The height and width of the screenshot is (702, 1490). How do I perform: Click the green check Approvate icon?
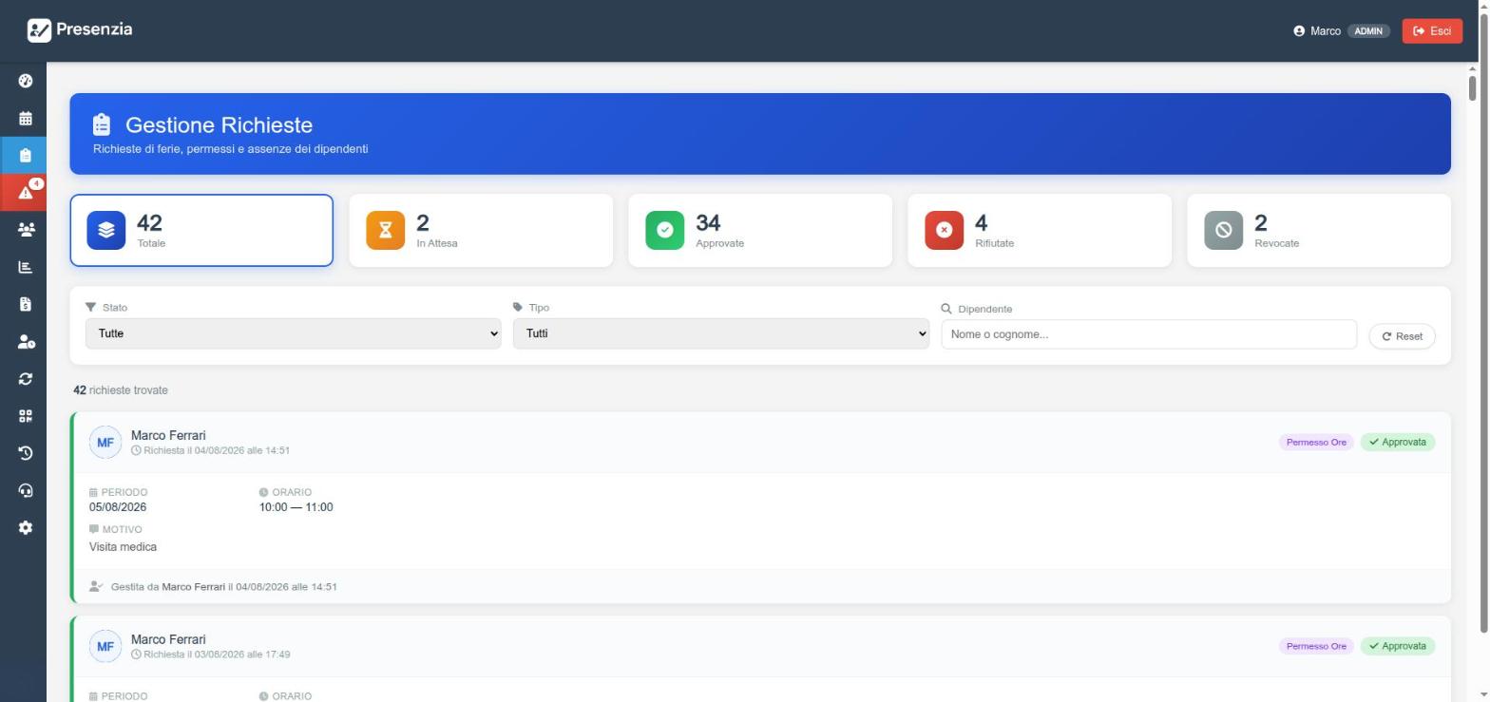665,230
